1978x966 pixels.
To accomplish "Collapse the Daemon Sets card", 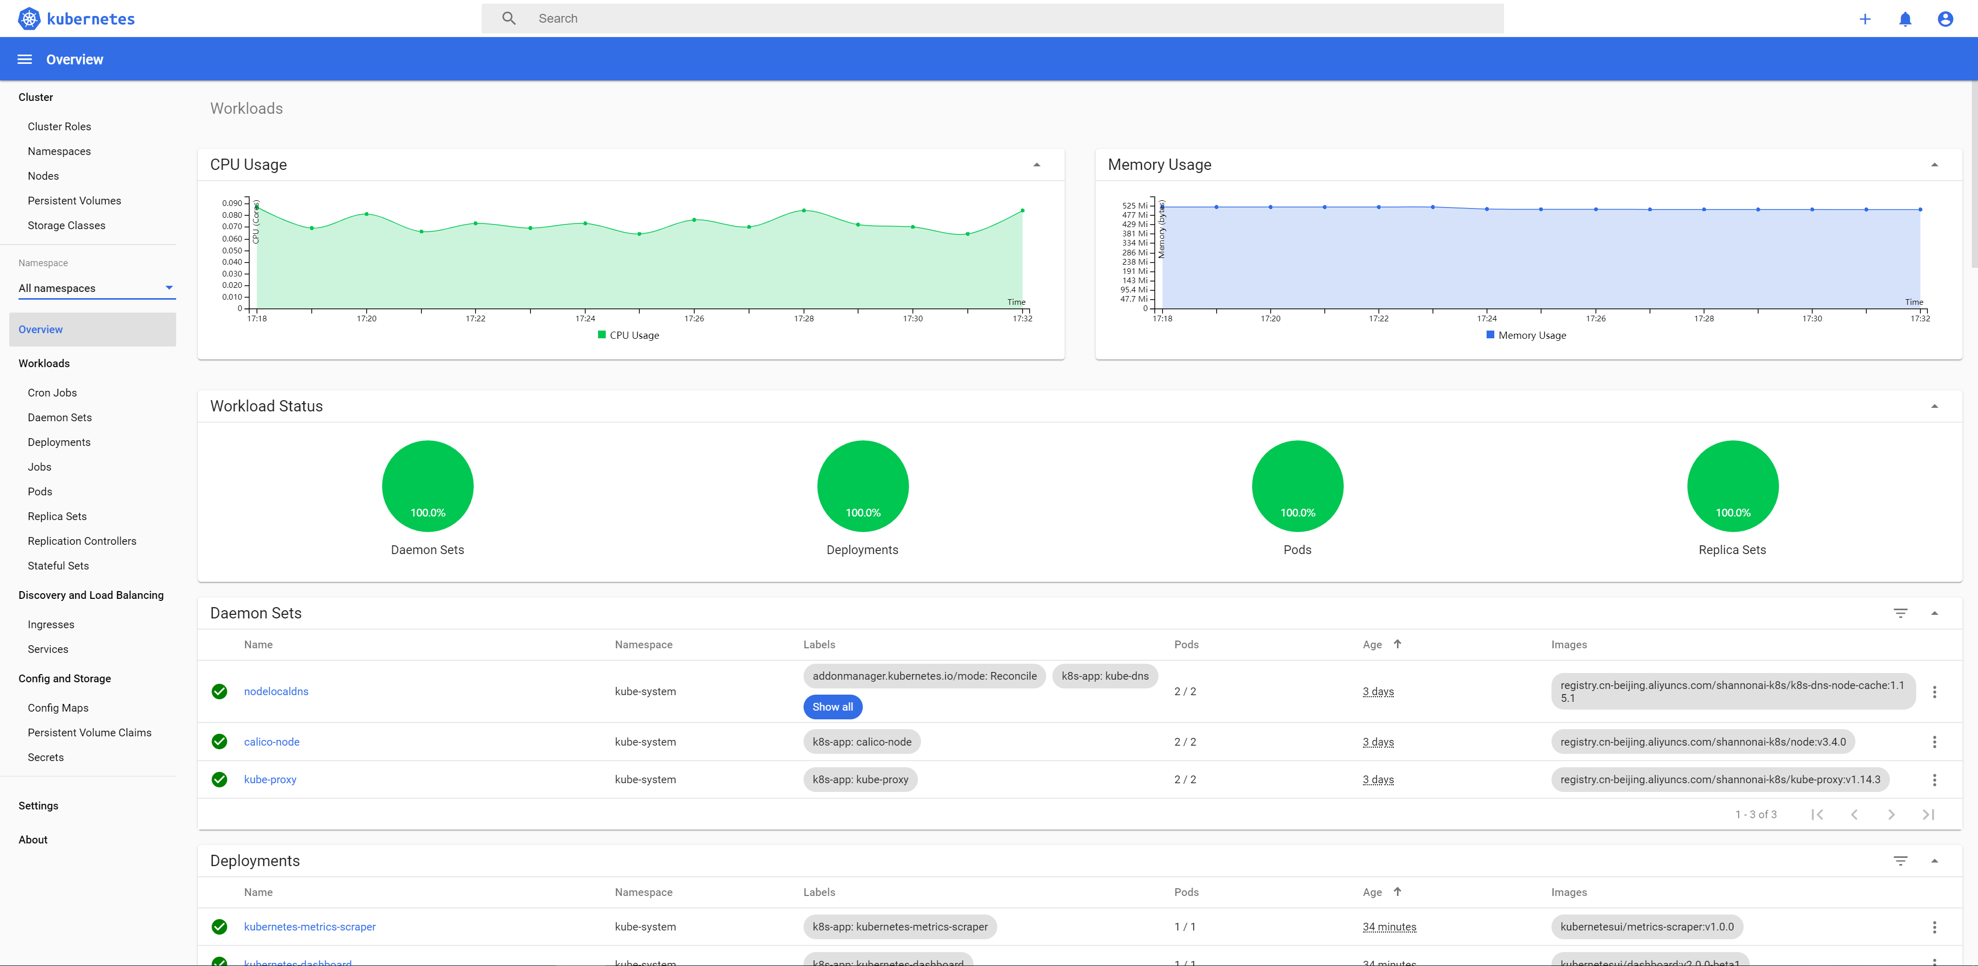I will point(1934,613).
